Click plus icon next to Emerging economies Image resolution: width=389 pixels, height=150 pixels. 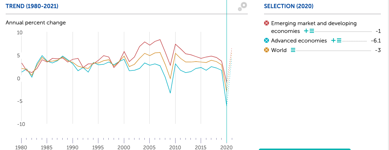[x=306, y=31]
